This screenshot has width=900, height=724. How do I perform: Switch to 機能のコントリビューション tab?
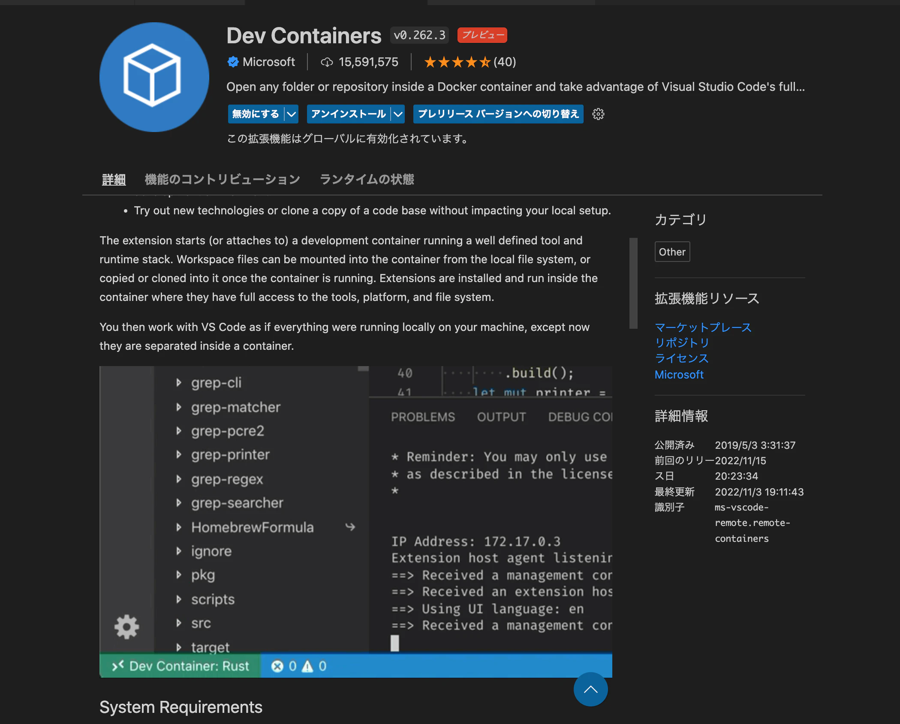(223, 179)
